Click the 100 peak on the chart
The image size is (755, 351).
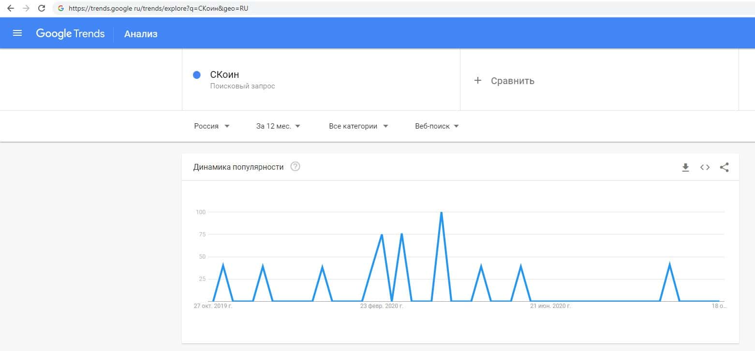(x=441, y=213)
